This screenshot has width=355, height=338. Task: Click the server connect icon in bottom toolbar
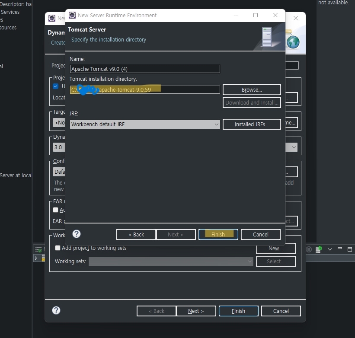[x=319, y=249]
